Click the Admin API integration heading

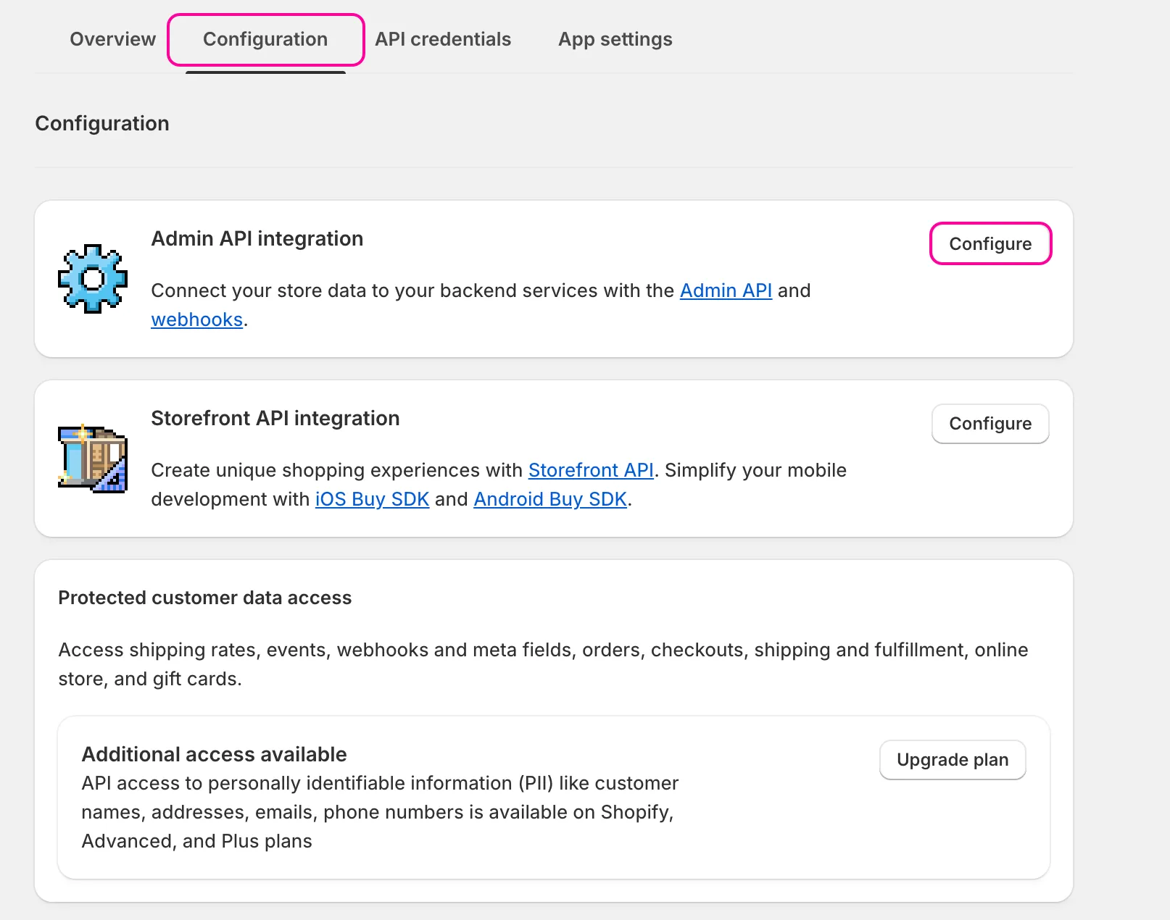257,238
